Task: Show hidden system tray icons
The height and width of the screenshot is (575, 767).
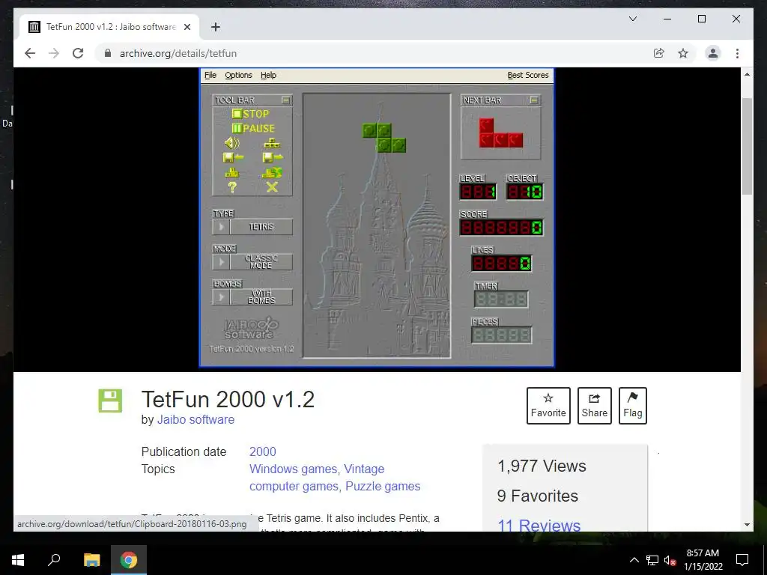Action: click(x=634, y=560)
